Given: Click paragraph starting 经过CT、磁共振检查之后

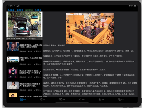Looking at the screenshot, I should (90, 85).
